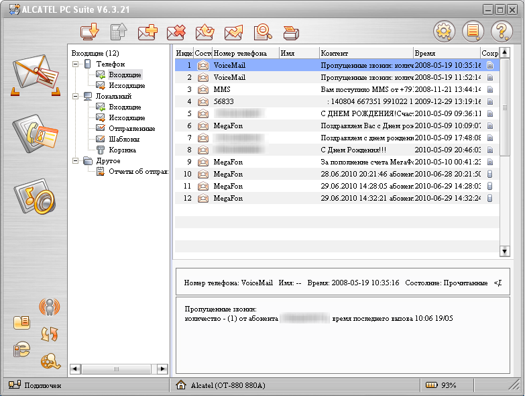The height and width of the screenshot is (396, 525).
Task: Click the connection status icon near Подключен
Action: (x=14, y=385)
